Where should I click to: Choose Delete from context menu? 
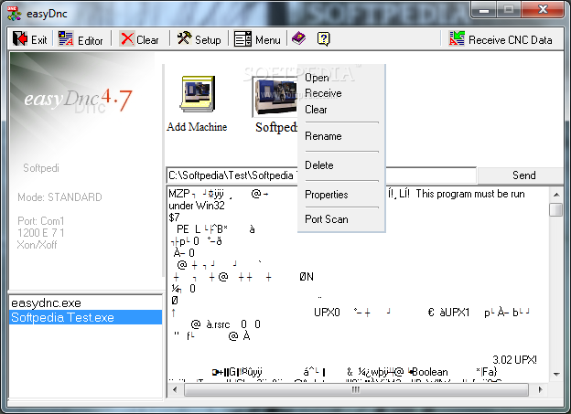pyautogui.click(x=319, y=165)
